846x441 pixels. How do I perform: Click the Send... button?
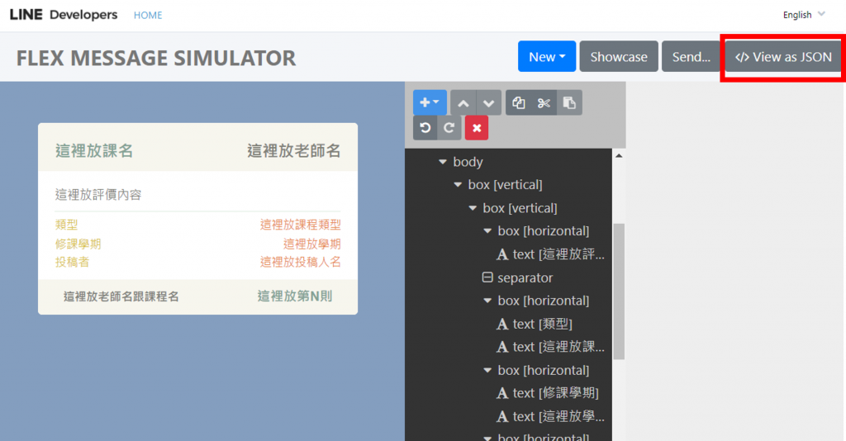(692, 57)
